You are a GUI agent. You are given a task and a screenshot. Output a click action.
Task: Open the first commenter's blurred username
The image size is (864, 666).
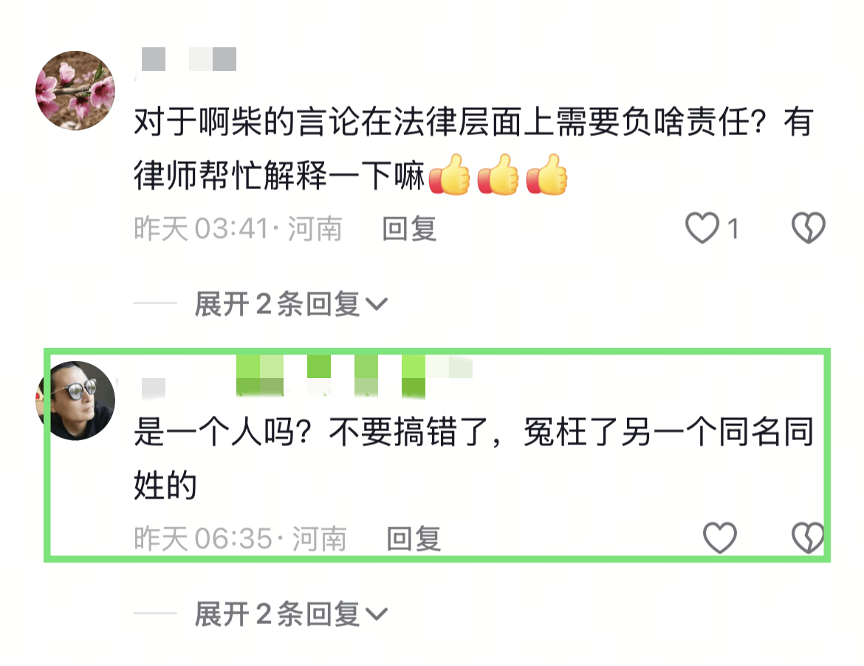pyautogui.click(x=189, y=59)
